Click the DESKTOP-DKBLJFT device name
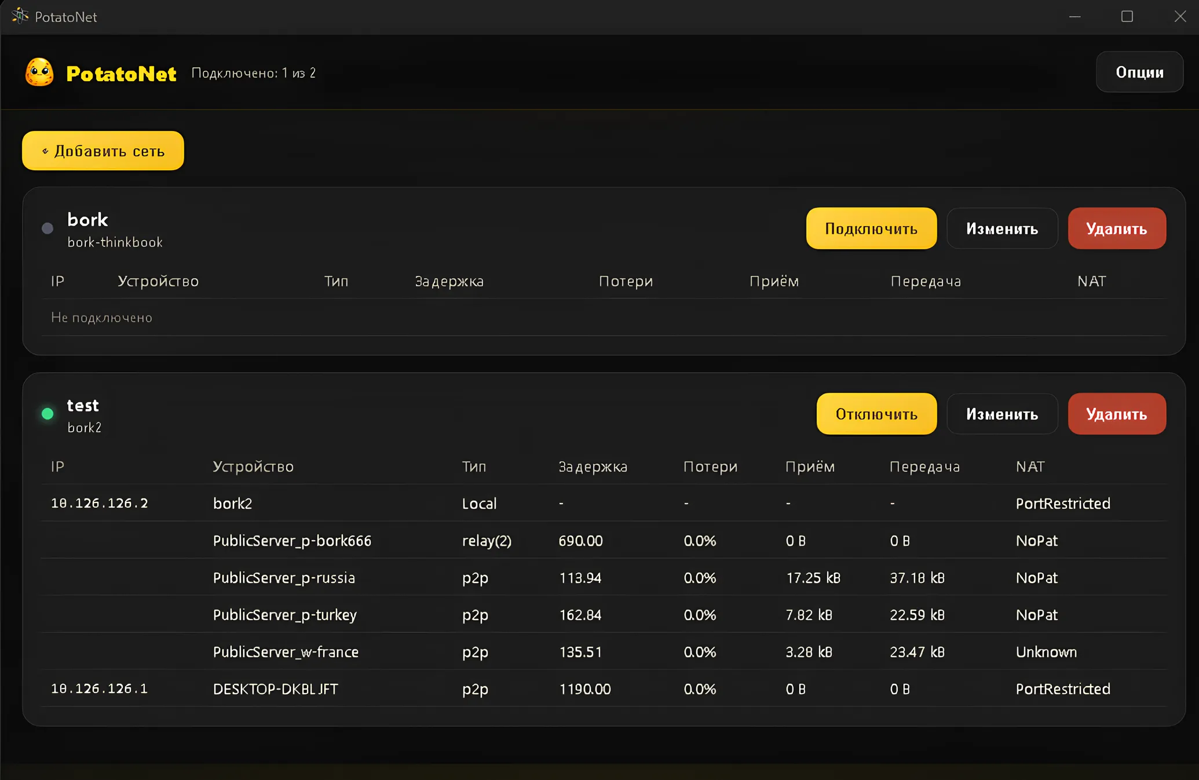Screen dimensions: 1199x780 275,689
